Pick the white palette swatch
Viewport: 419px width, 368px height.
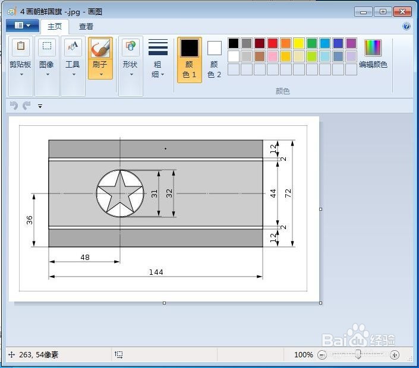point(234,56)
